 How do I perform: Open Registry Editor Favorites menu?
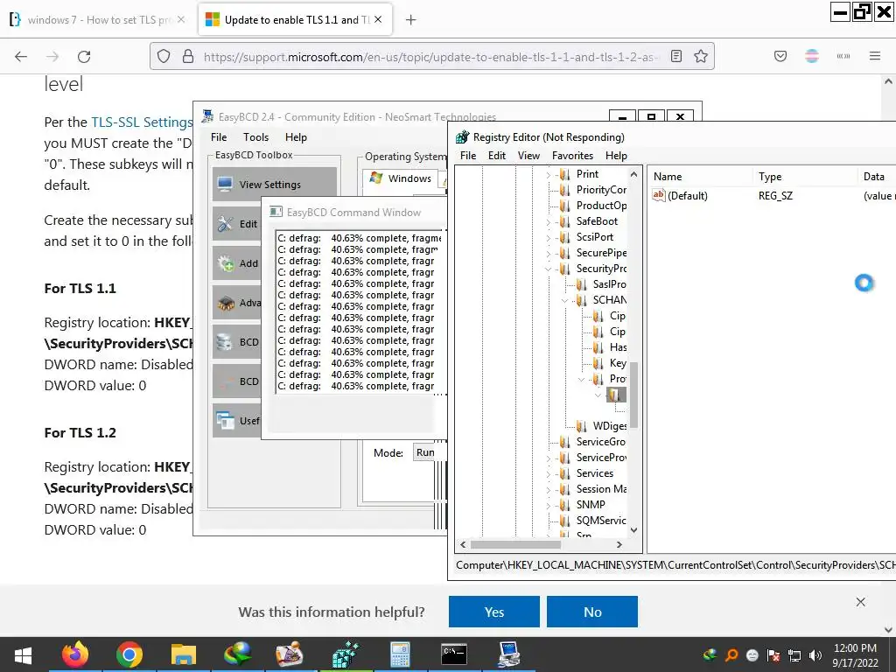pyautogui.click(x=572, y=156)
